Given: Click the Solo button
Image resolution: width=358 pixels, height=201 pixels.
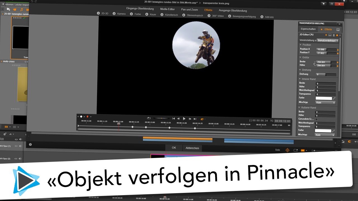Looking at the screenshot, I should point(277,150).
